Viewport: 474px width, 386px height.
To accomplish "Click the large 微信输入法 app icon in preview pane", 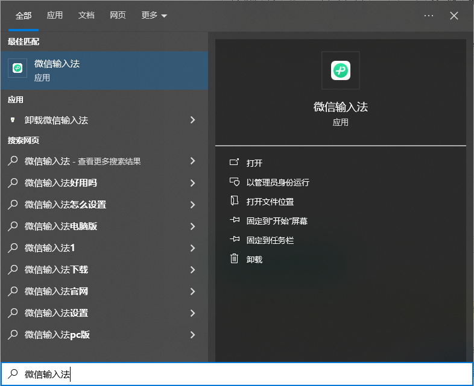I will pos(341,70).
